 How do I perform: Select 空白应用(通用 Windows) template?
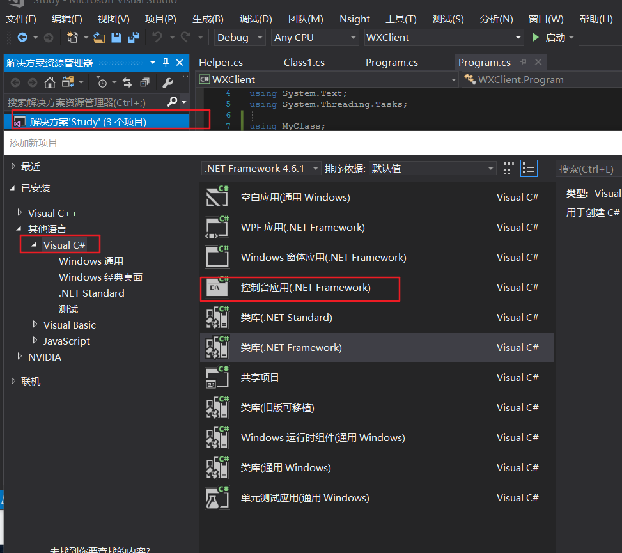[377, 197]
